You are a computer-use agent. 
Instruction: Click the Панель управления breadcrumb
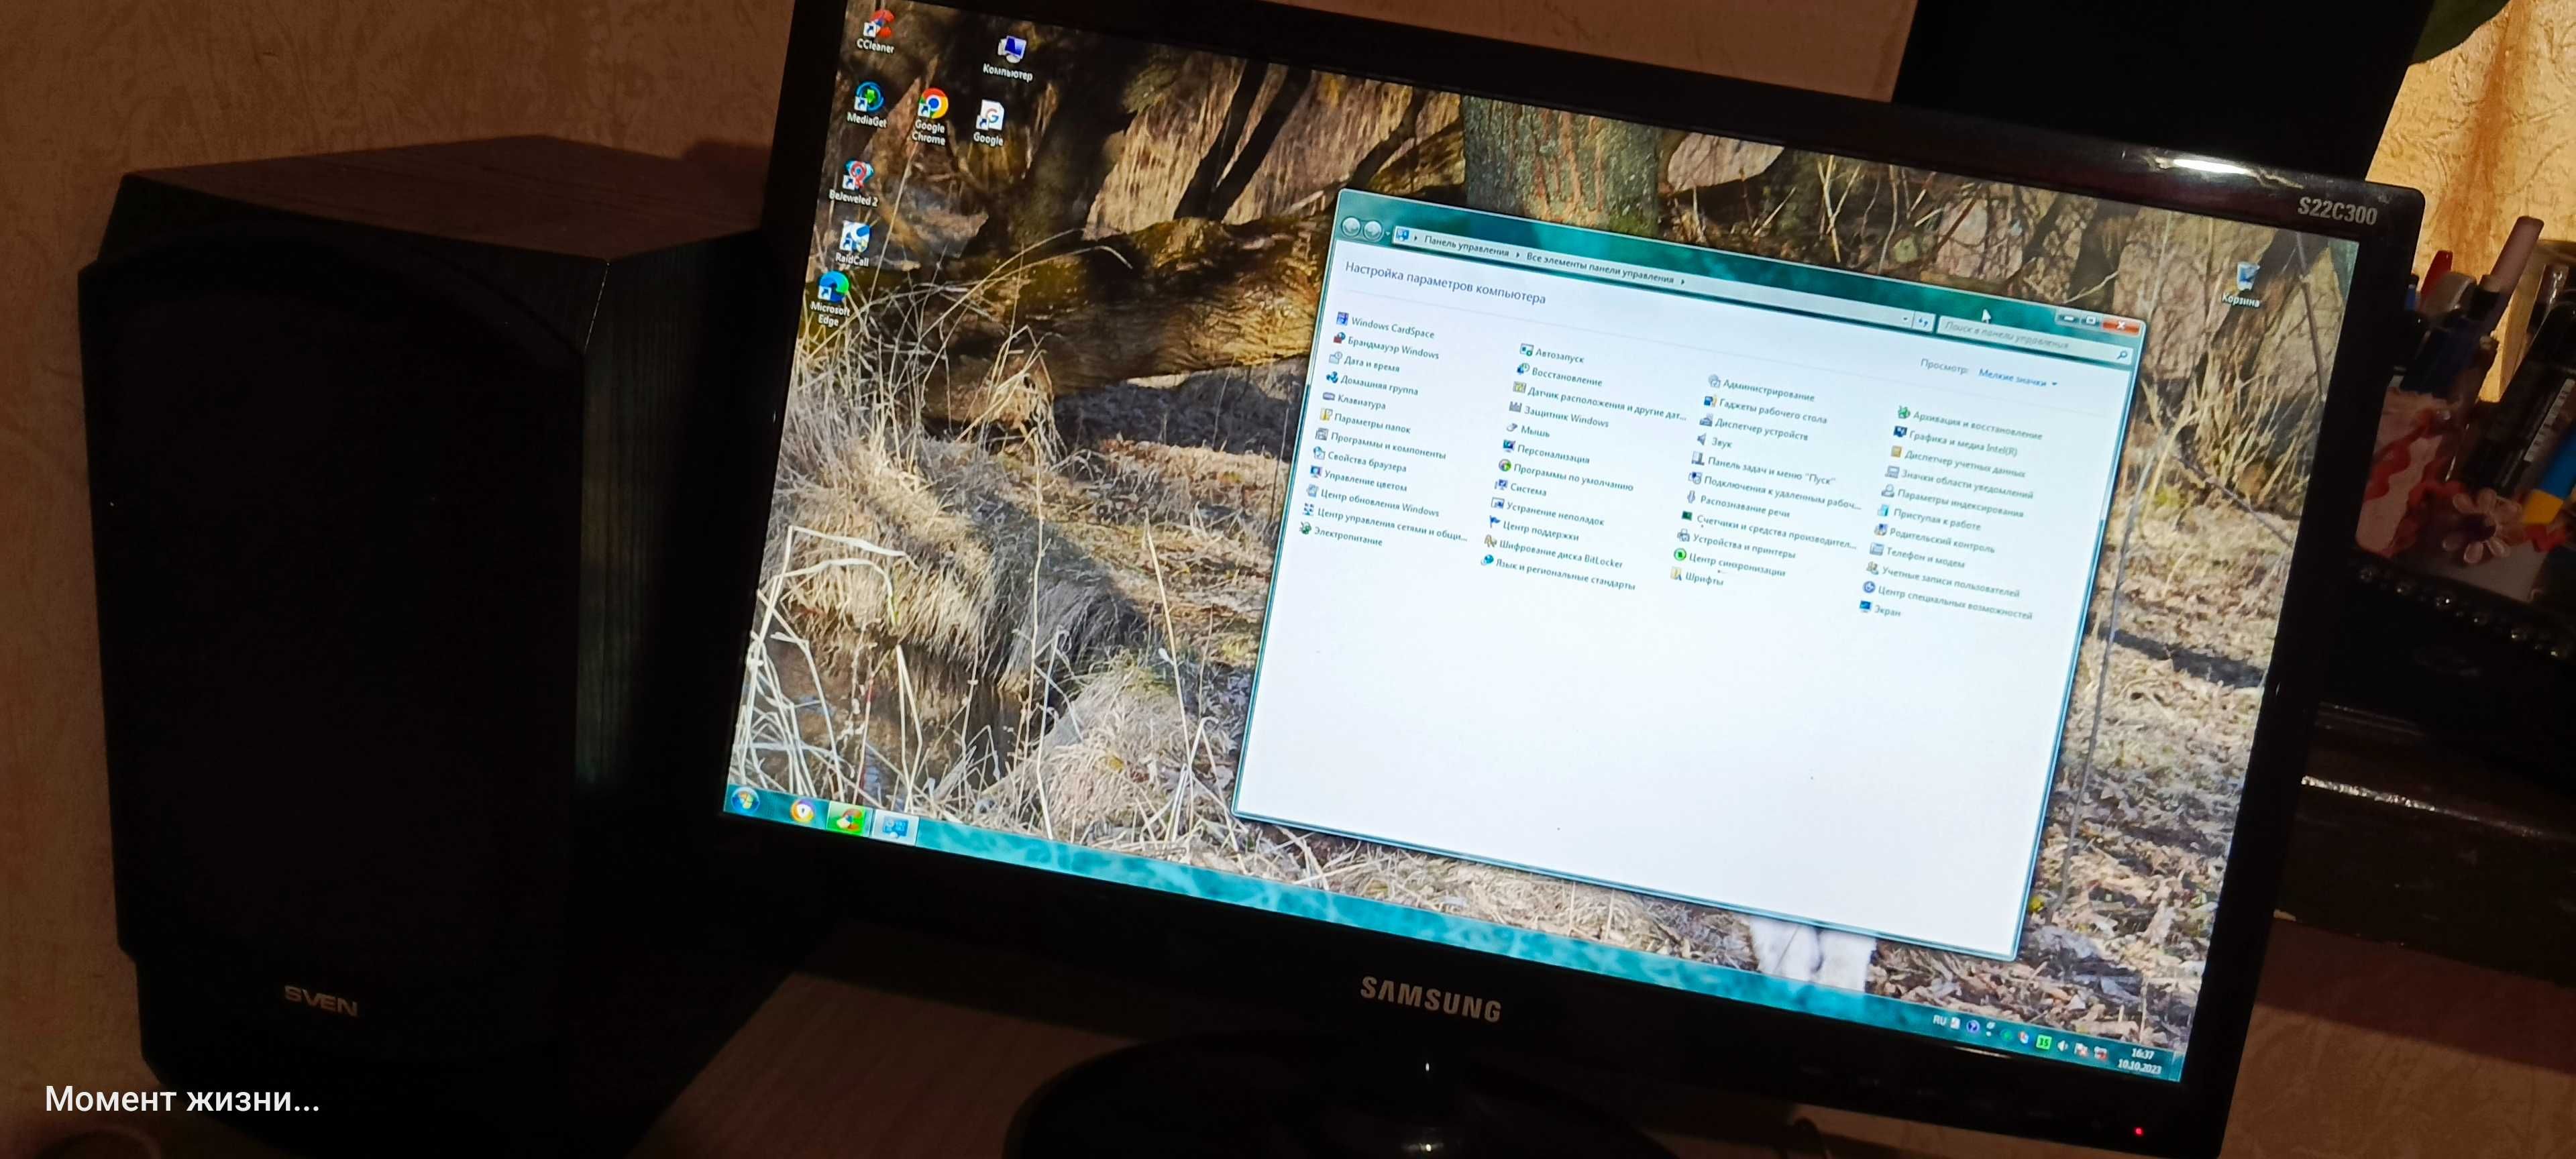pos(1466,246)
